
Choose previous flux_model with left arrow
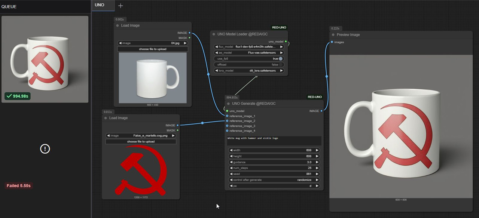tap(216, 47)
